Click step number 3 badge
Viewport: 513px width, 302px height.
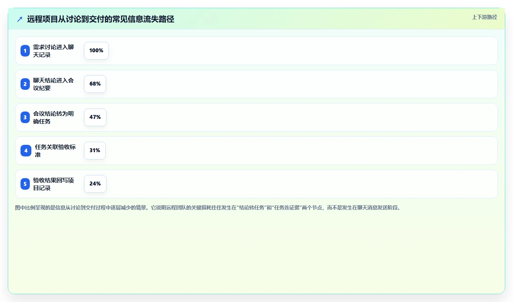coord(25,117)
